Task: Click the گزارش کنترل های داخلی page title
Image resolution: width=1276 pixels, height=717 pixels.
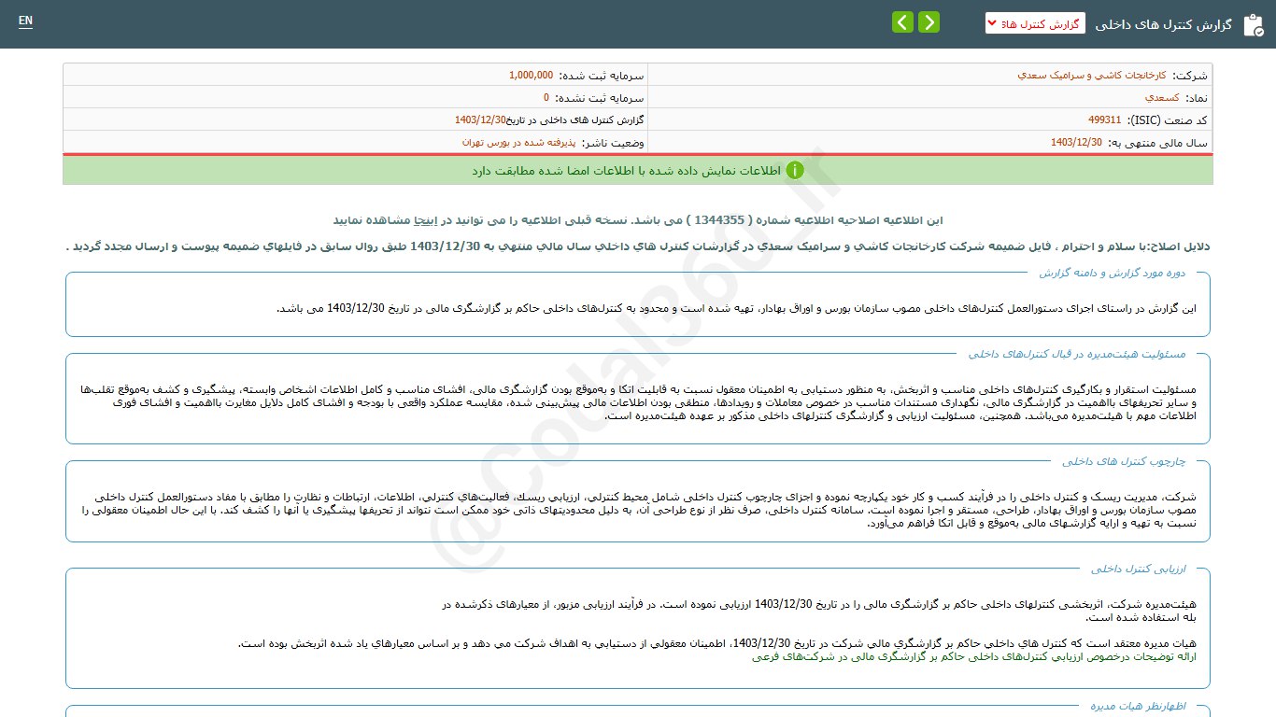Action: [x=1165, y=24]
